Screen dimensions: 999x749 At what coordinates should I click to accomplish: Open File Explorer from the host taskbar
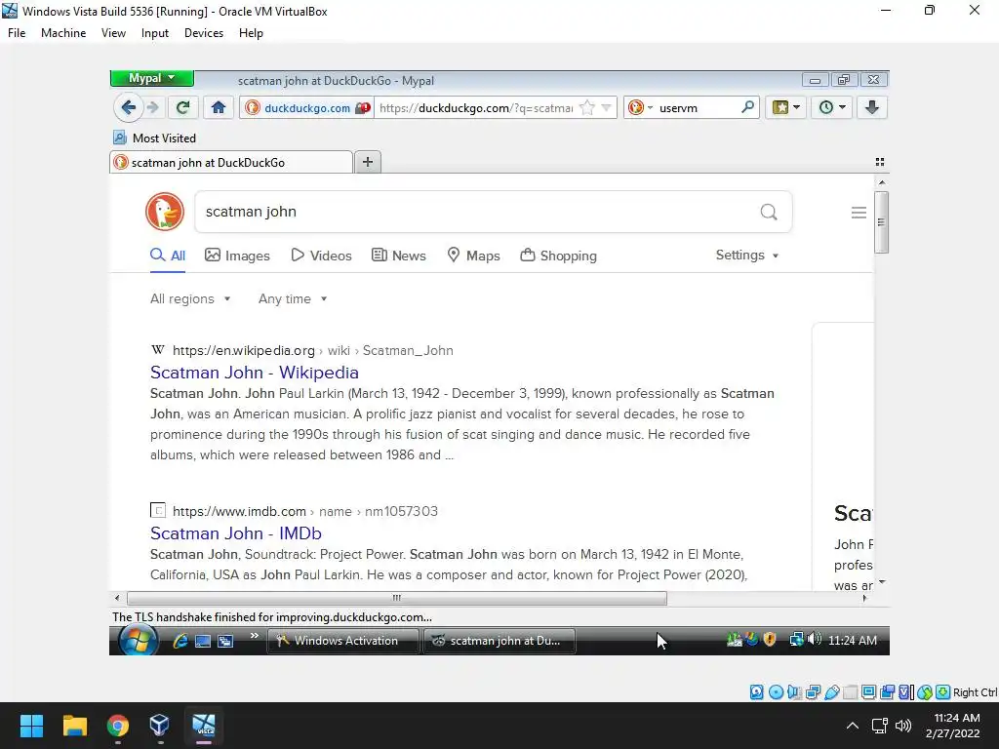74,726
